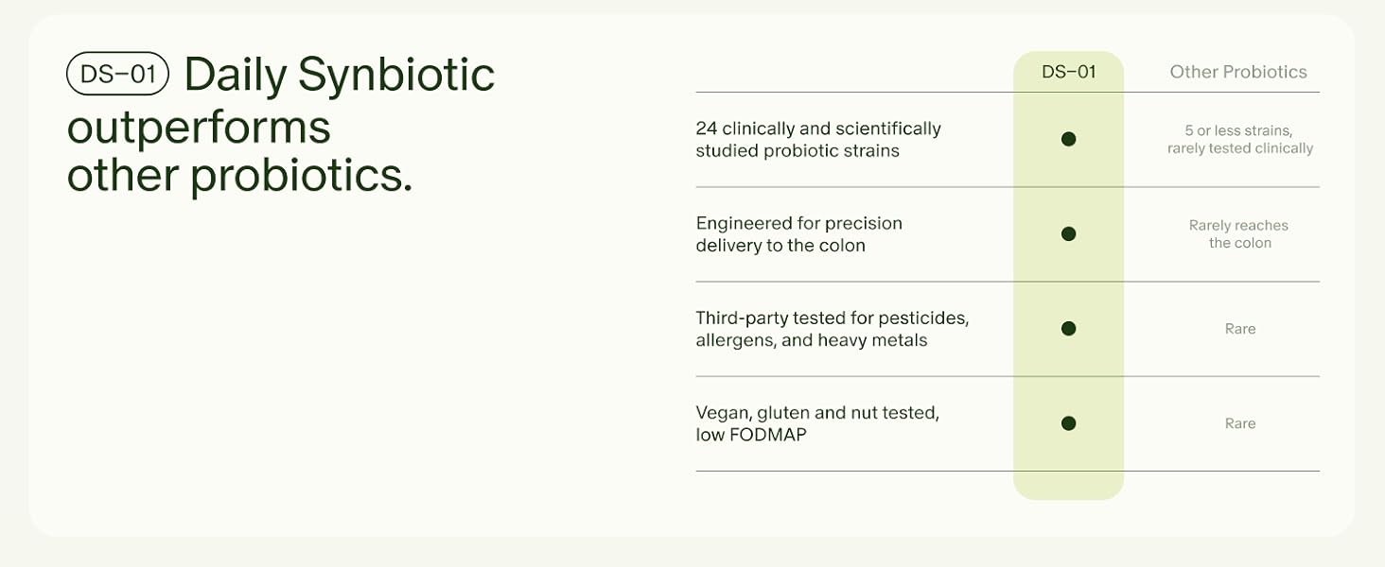Click 'Rarely reaches the colon' text

[1239, 233]
